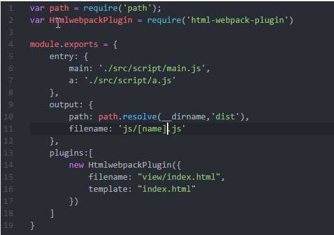
Task: Click the "index.html" string on line 16
Action: (x=166, y=189)
